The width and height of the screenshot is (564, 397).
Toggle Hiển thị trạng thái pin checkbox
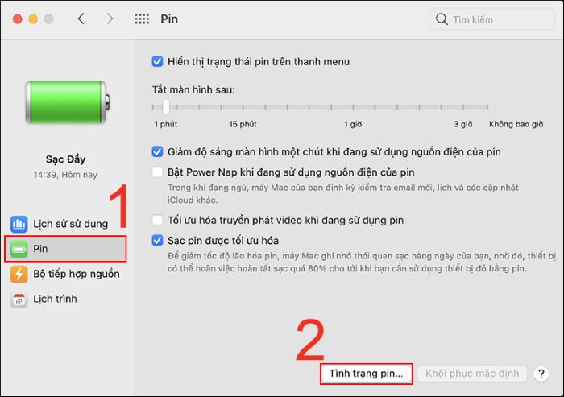point(157,61)
